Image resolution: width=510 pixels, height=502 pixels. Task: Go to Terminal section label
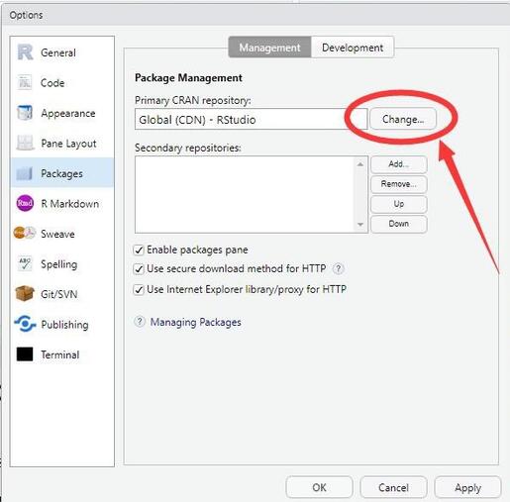pos(60,354)
